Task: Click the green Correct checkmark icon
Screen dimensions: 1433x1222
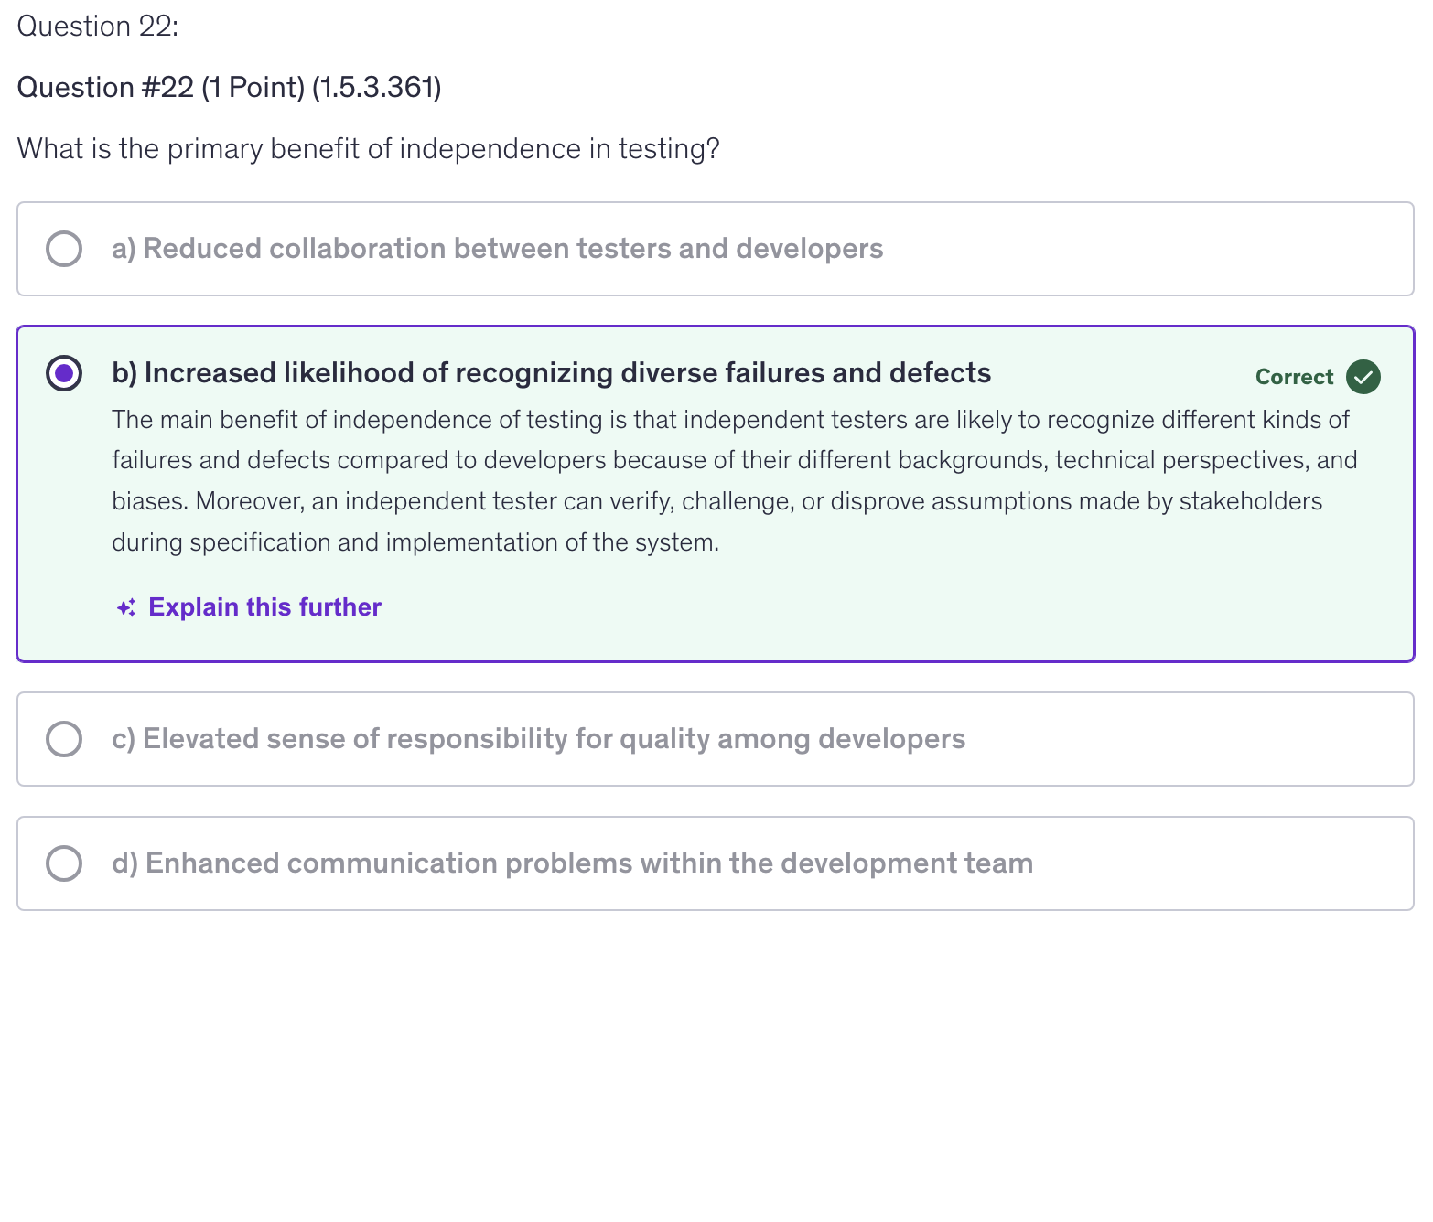Action: (x=1363, y=377)
